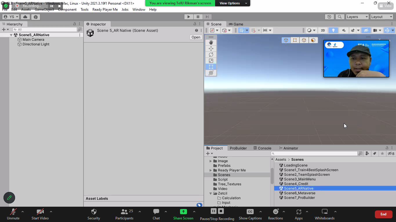Click the Undo History icon
Image resolution: width=396 pixels, height=222 pixels.
pos(329,17)
